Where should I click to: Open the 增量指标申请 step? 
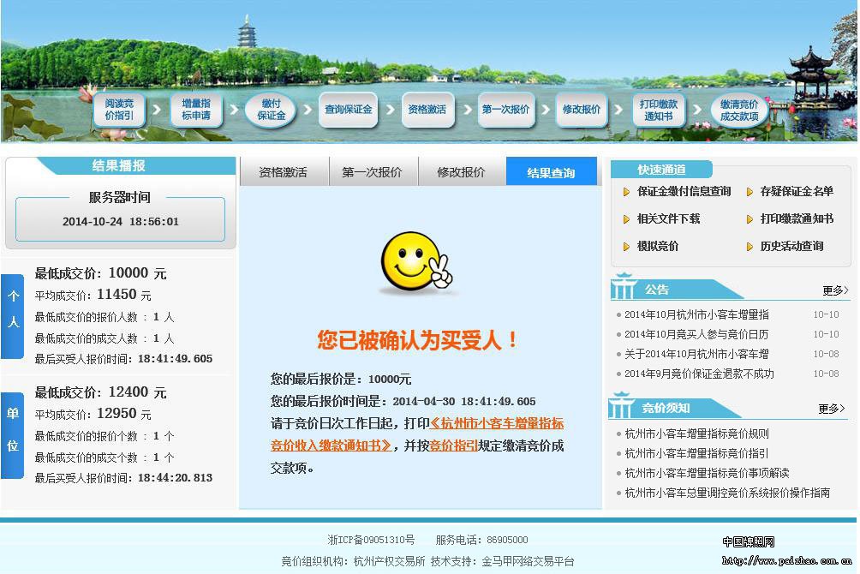coord(195,110)
